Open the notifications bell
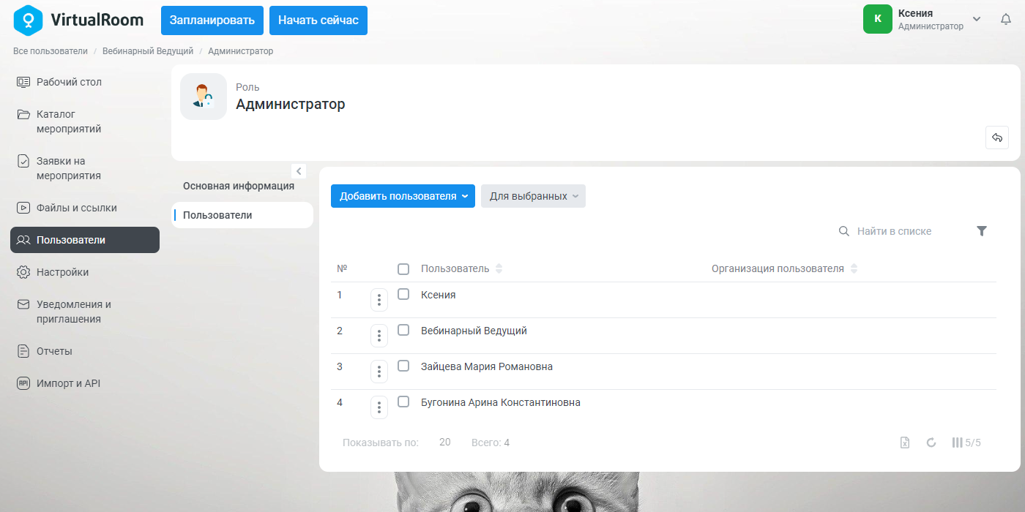Image resolution: width=1025 pixels, height=512 pixels. (1006, 20)
